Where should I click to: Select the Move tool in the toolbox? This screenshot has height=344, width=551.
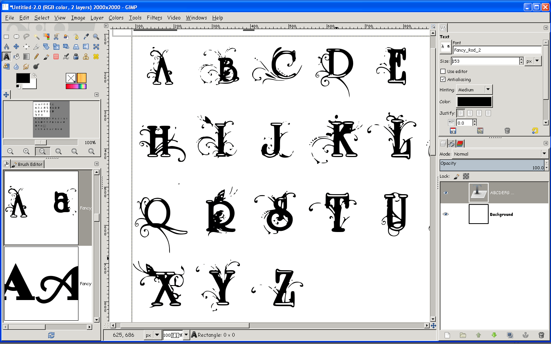(16, 47)
